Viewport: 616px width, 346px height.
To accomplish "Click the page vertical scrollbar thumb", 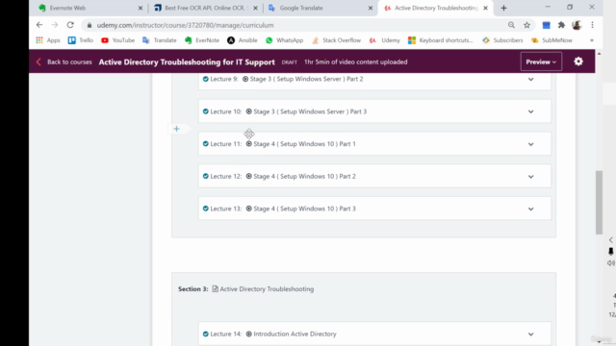I will [599, 202].
